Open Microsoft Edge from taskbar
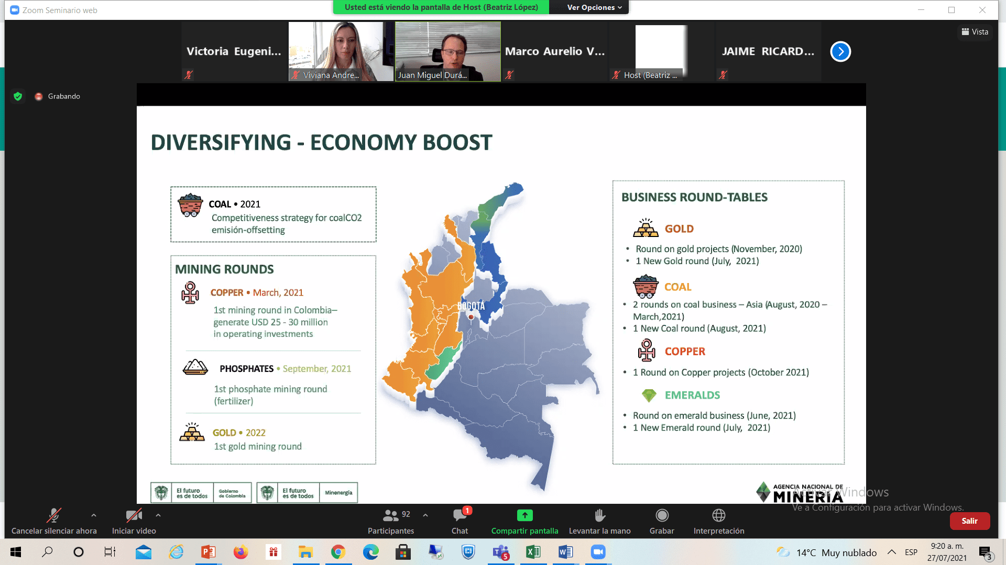 tap(370, 552)
